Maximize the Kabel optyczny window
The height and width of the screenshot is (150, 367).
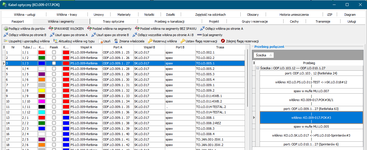[347, 5]
